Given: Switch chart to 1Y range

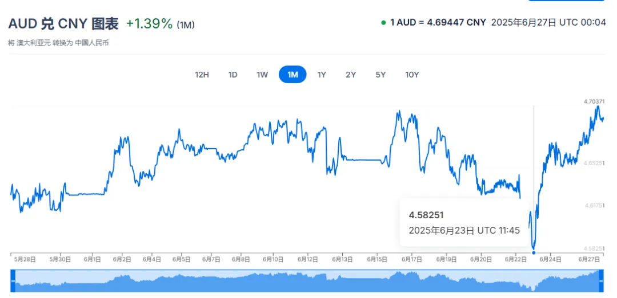Looking at the screenshot, I should [x=322, y=75].
